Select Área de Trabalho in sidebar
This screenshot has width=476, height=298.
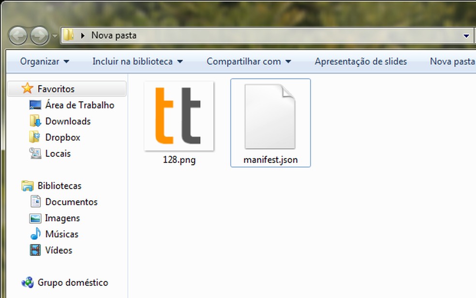79,105
